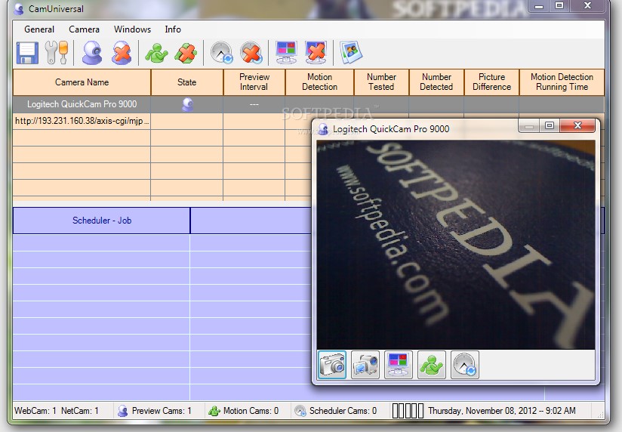Image resolution: width=622 pixels, height=432 pixels.
Task: Click Scheduler Cams clock icon in status bar
Action: click(x=300, y=411)
